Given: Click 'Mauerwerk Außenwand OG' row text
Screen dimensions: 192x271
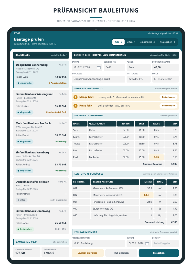Looking at the screenshot, I should (x=108, y=188).
